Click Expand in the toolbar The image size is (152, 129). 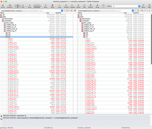[x=66, y=6]
